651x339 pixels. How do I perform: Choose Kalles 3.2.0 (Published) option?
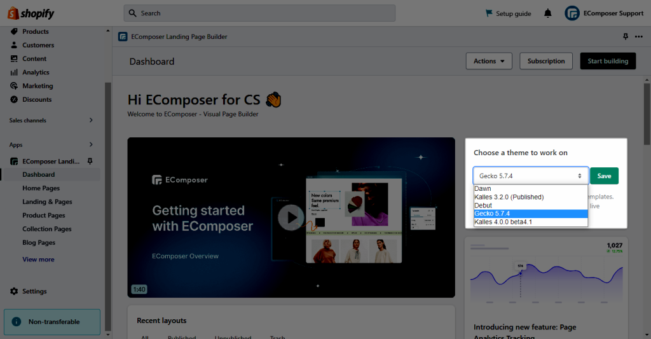[x=531, y=197]
